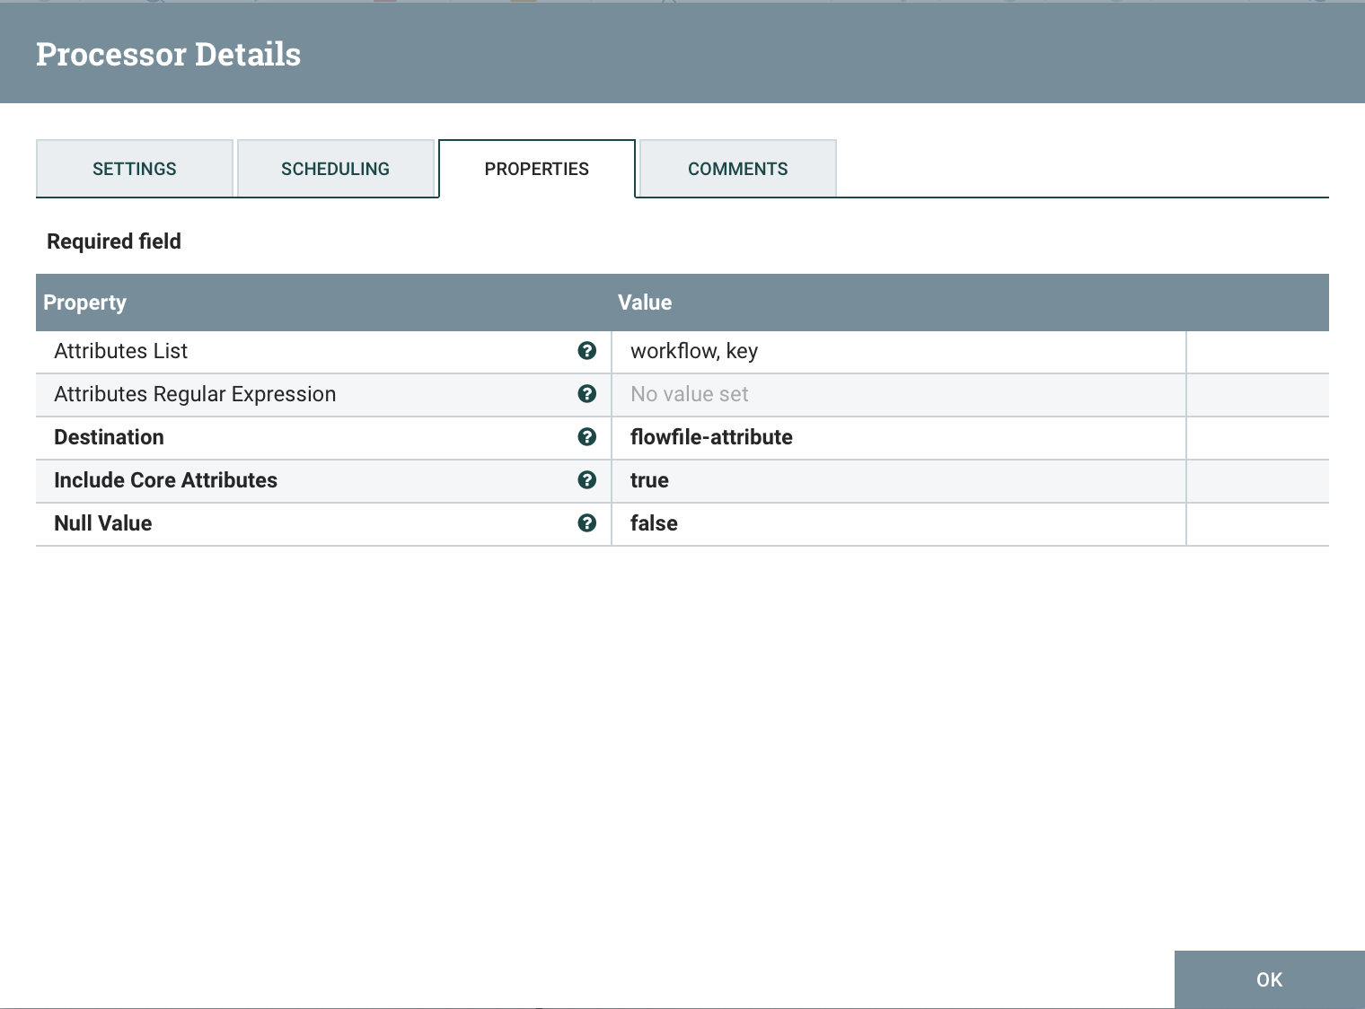Click the No value set field
Image resolution: width=1365 pixels, height=1009 pixels.
click(898, 394)
